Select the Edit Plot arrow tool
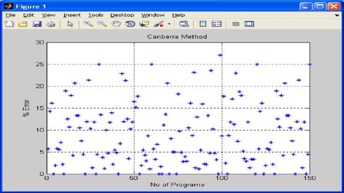 point(70,24)
